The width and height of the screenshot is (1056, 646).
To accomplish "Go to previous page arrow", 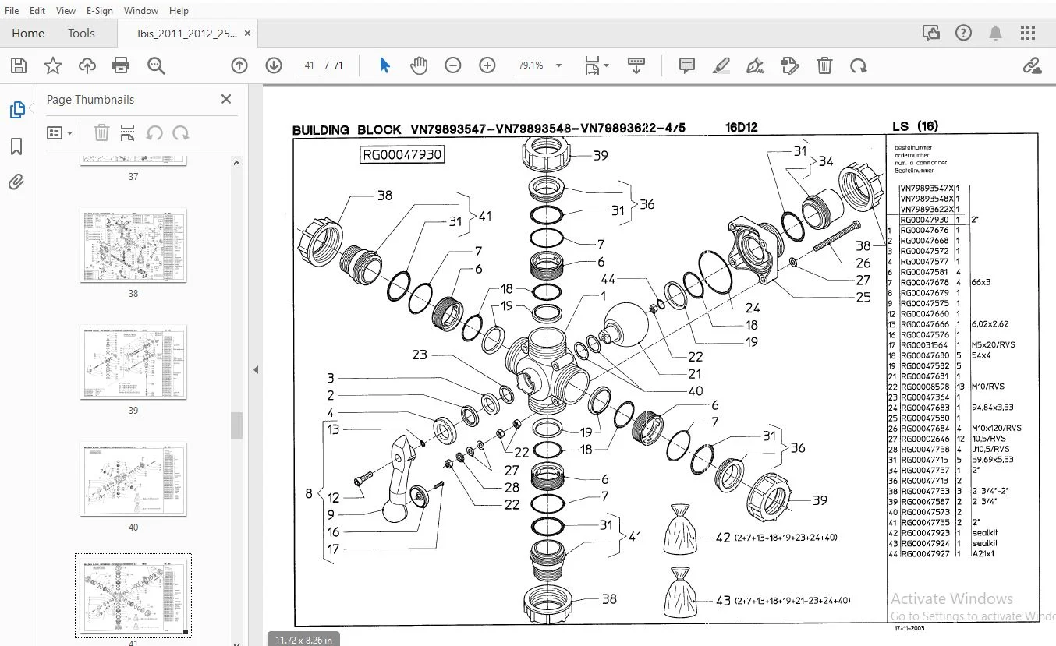I will (239, 65).
